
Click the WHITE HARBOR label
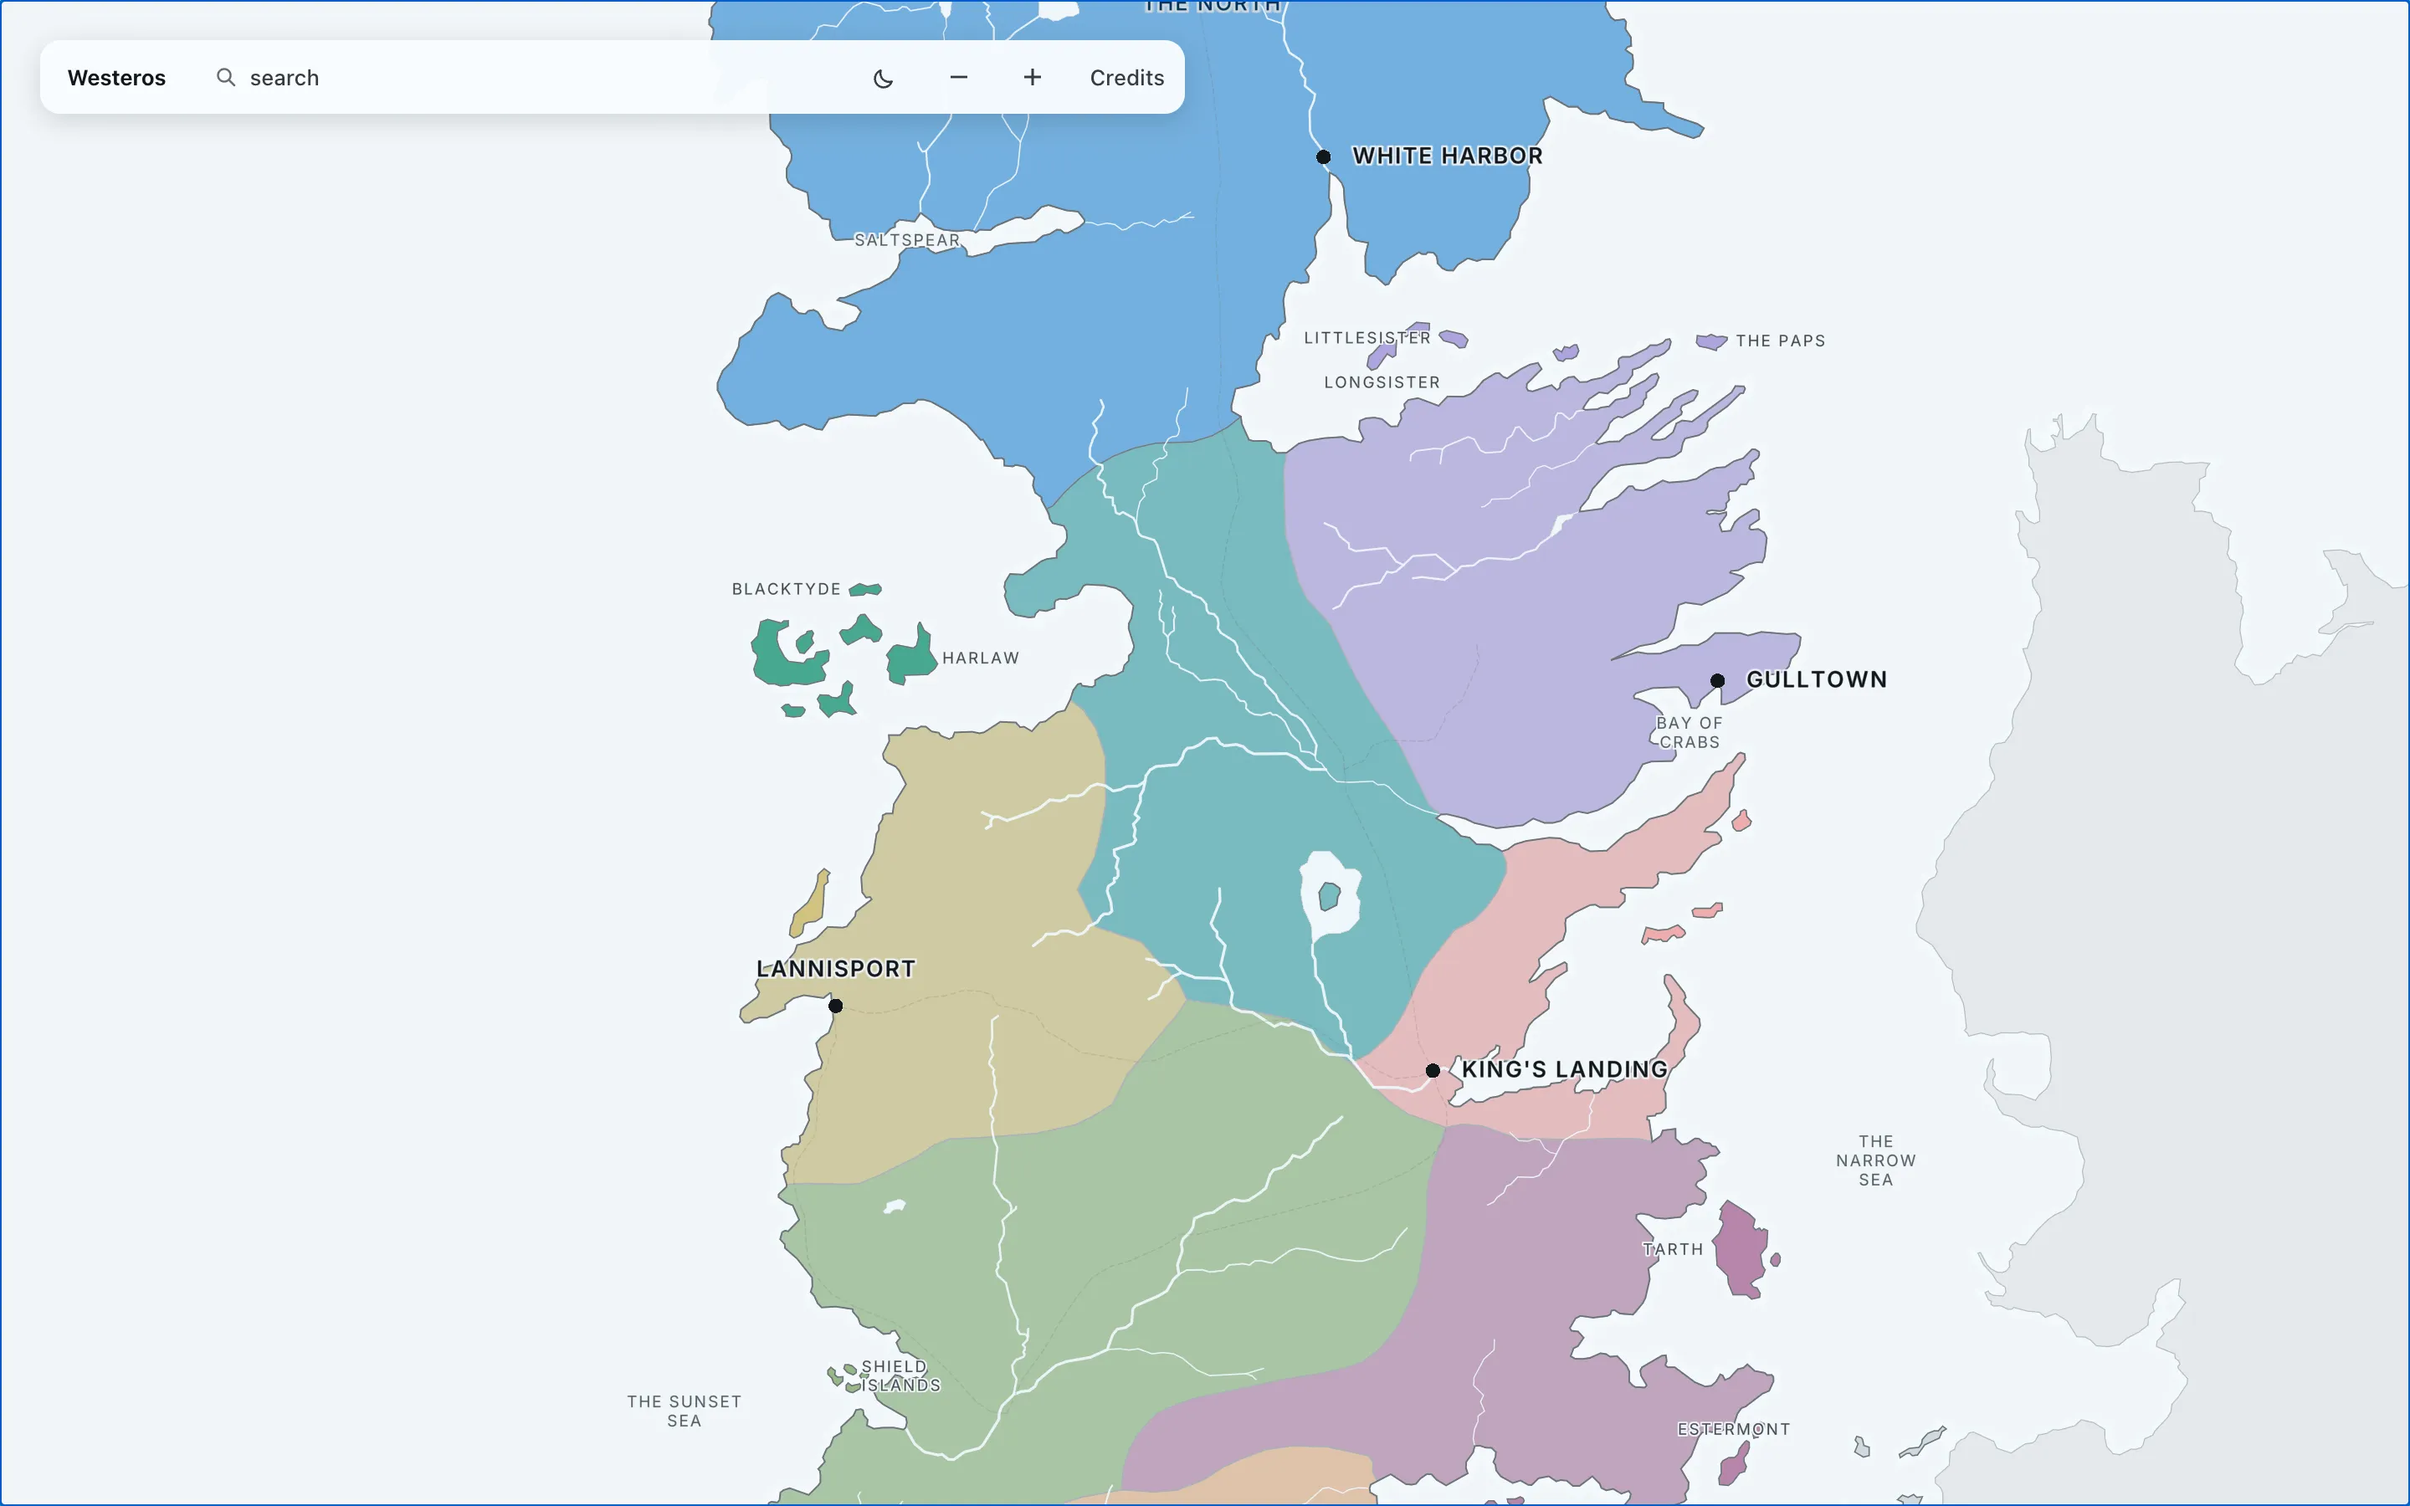pyautogui.click(x=1447, y=156)
